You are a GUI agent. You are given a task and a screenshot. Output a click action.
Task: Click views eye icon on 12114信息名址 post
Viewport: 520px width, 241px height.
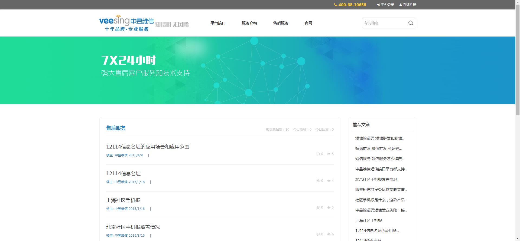(329, 181)
